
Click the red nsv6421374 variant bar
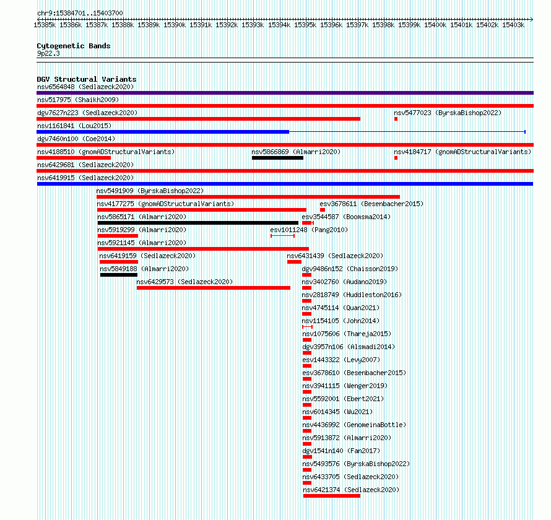pyautogui.click(x=332, y=496)
